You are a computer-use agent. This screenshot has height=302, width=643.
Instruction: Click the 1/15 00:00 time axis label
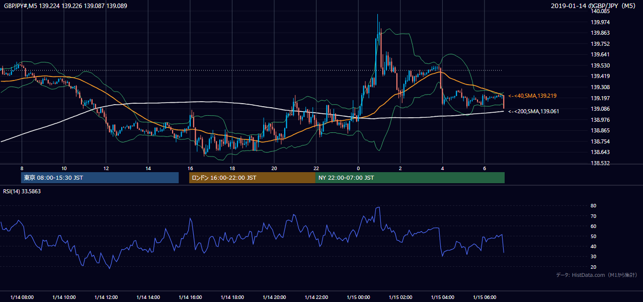pyautogui.click(x=358, y=297)
